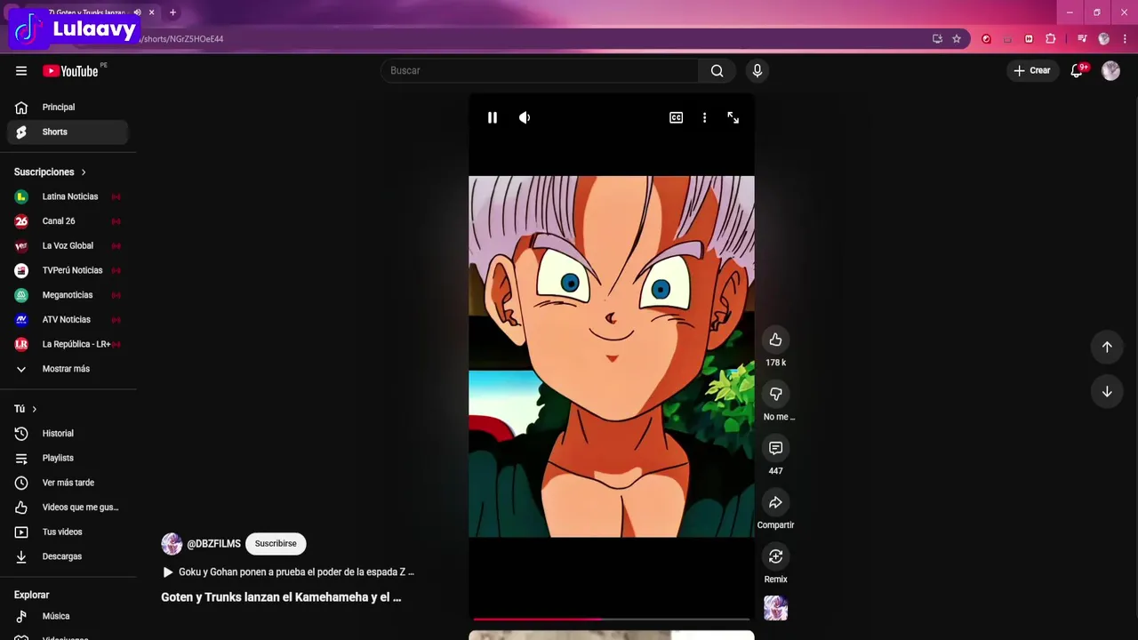Screen dimensions: 1138x640
Task: Mute tab audio via speaker icon
Action: coord(137,12)
